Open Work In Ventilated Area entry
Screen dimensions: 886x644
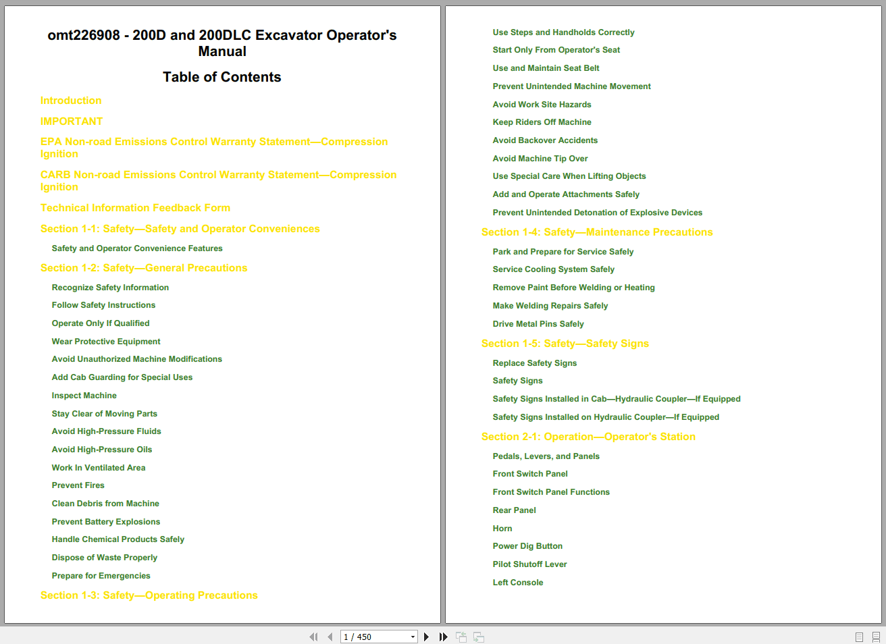click(99, 468)
